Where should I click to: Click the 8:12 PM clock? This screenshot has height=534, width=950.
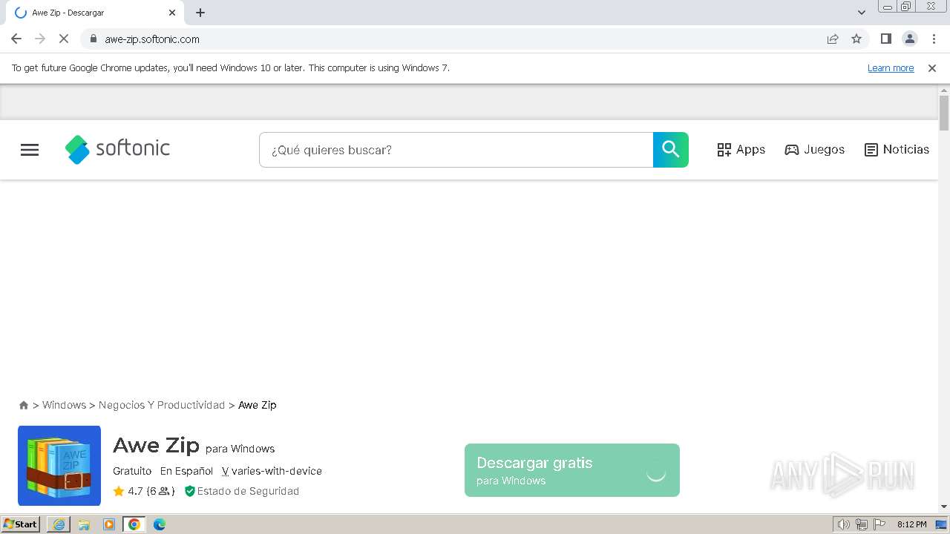point(912,524)
